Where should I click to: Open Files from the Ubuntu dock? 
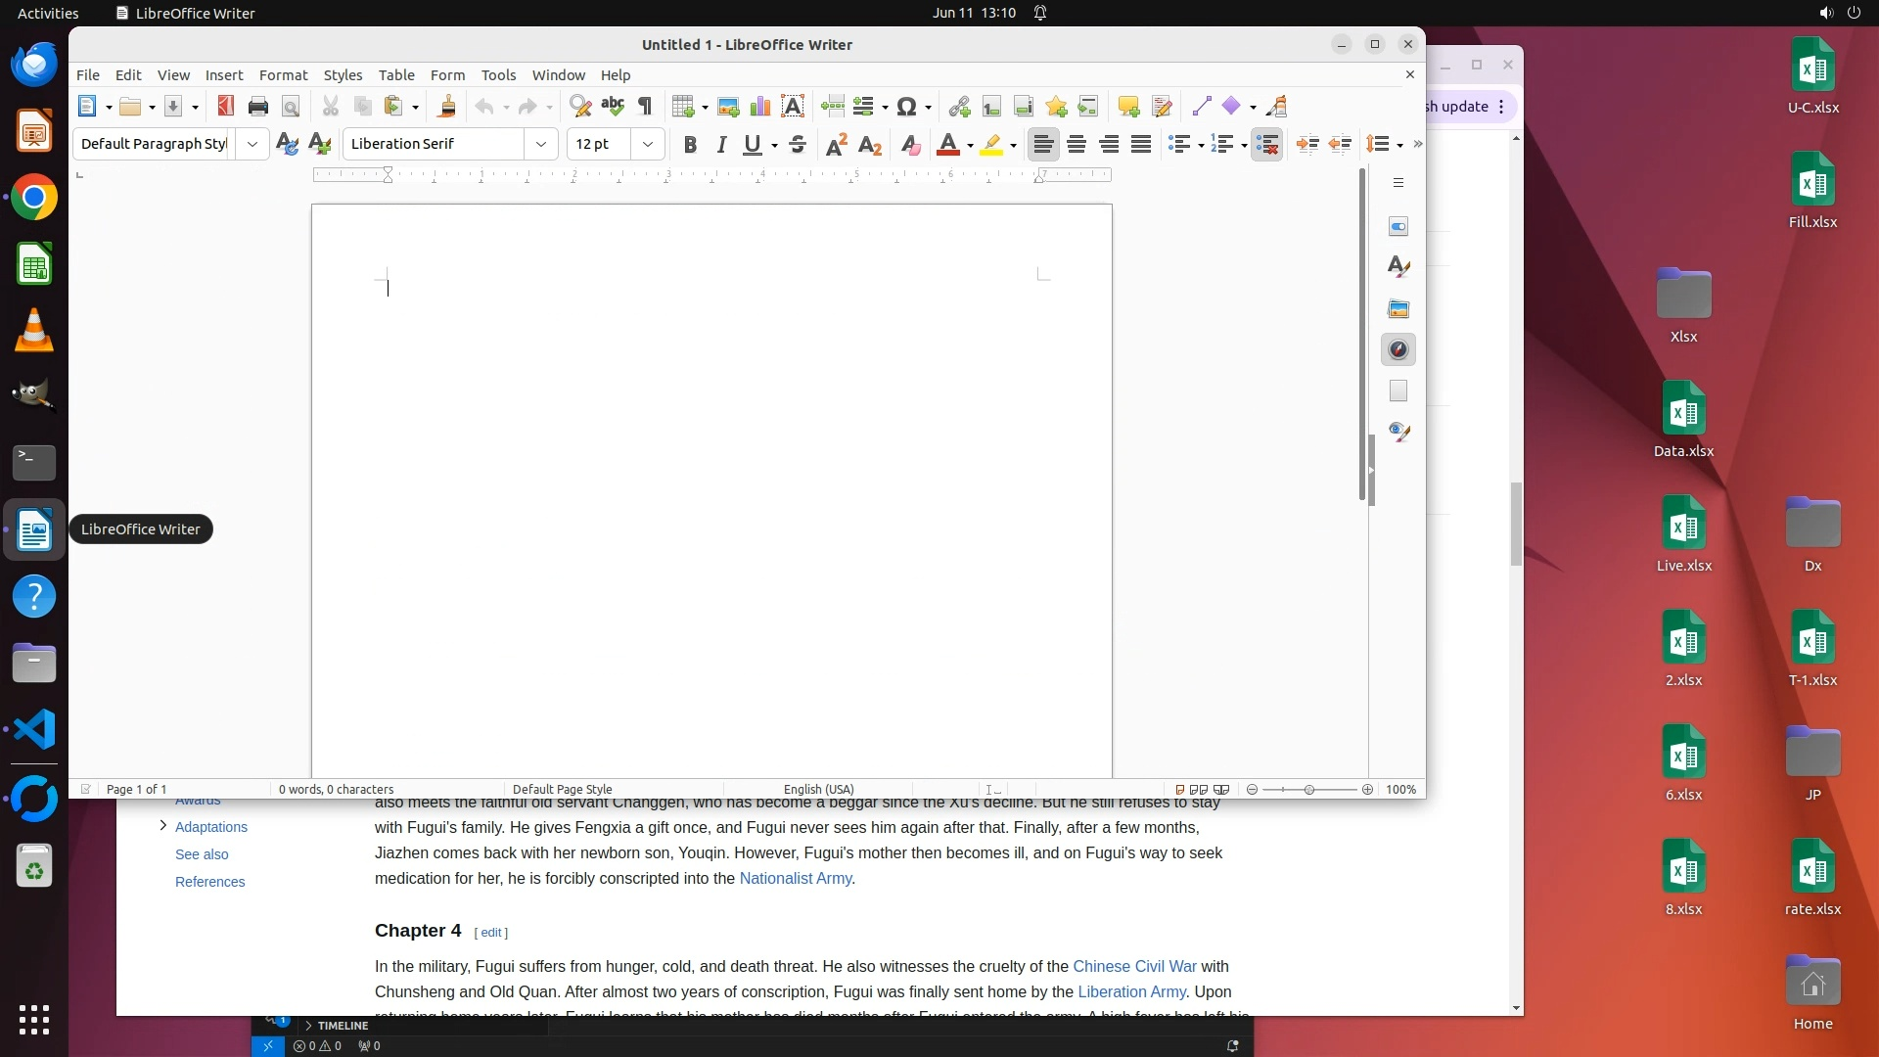pyautogui.click(x=34, y=664)
